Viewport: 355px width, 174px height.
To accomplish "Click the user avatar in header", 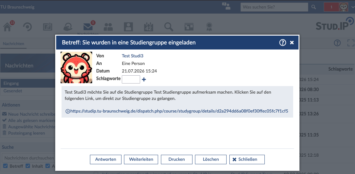I will [x=343, y=7].
